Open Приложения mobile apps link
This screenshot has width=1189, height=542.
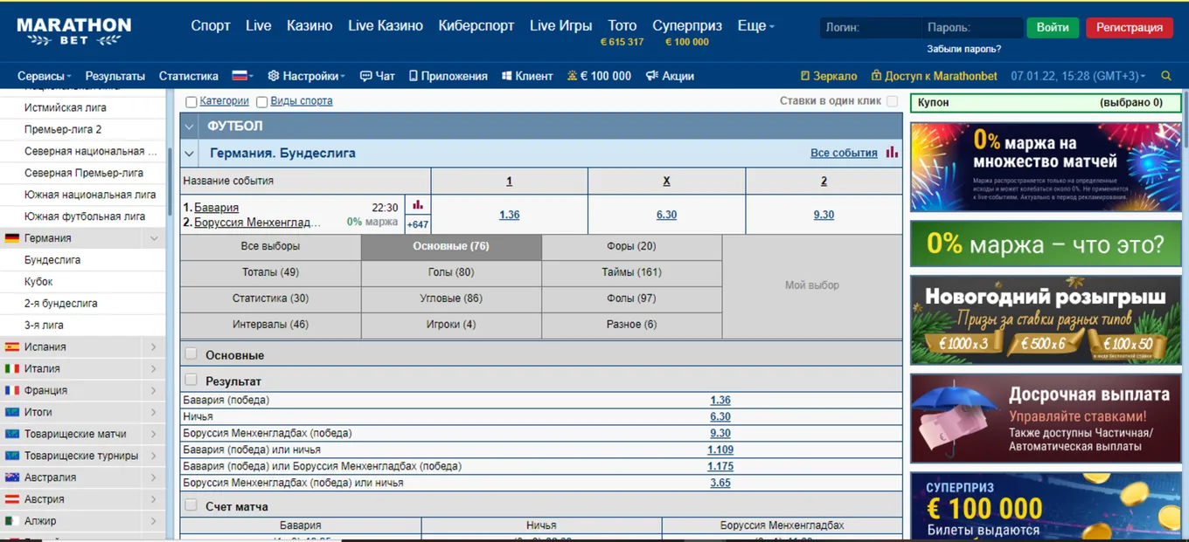[x=448, y=76]
